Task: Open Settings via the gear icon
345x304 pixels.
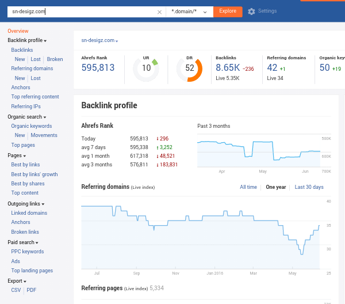Action: 251,12
